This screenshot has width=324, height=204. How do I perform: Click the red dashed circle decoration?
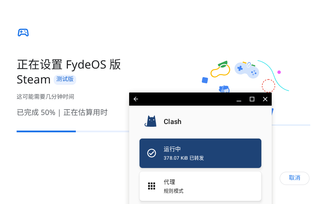(x=268, y=86)
